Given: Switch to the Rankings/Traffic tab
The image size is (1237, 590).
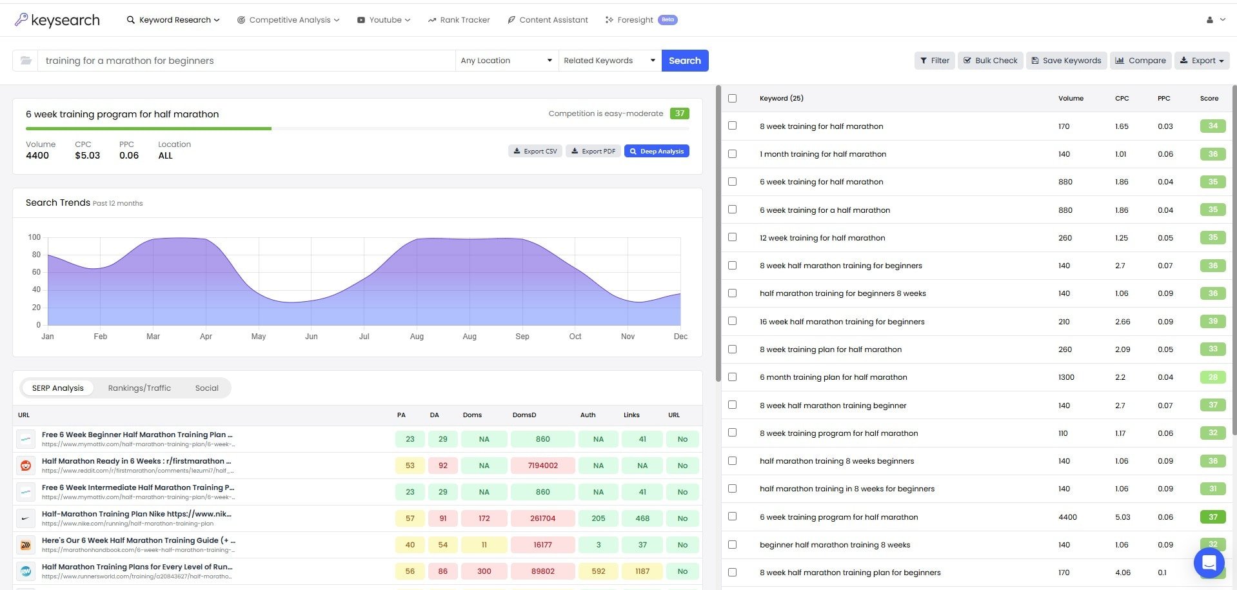Looking at the screenshot, I should pos(139,388).
